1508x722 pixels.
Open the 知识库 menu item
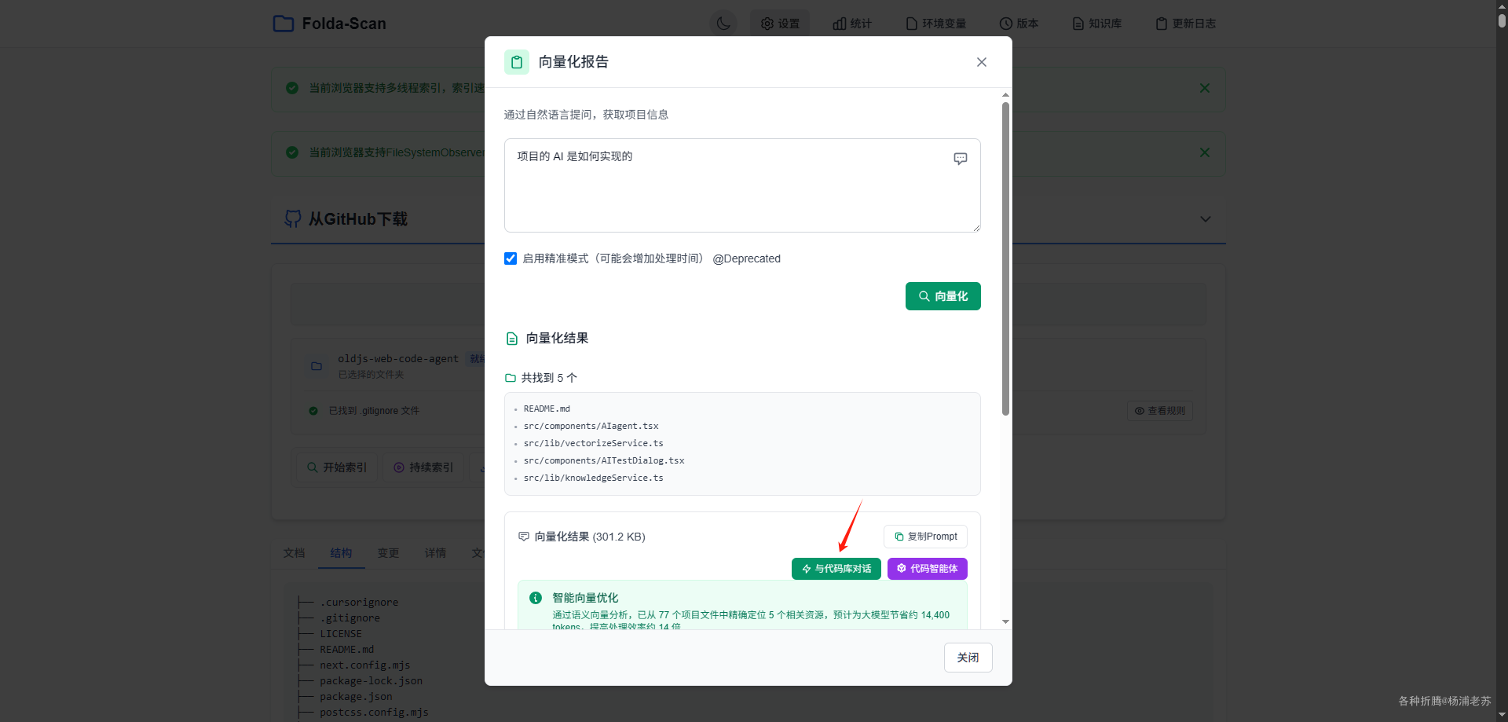point(1097,24)
